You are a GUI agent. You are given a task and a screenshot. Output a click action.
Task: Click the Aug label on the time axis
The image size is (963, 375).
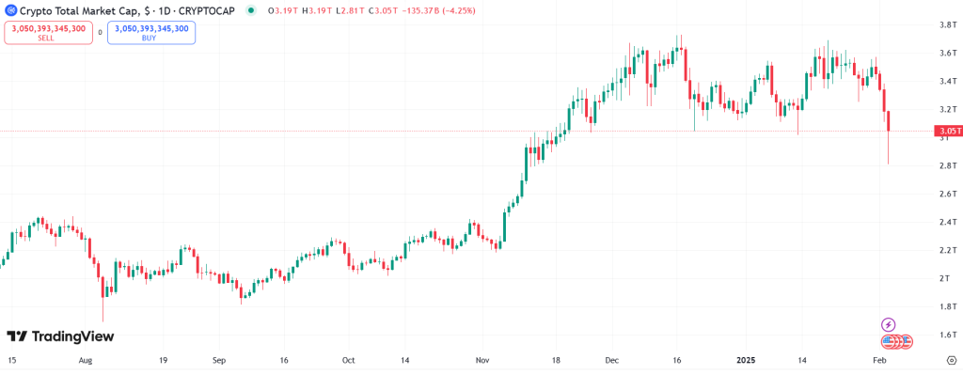pyautogui.click(x=86, y=360)
